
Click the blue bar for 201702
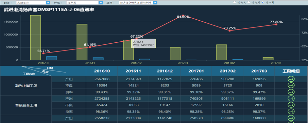pos(238,60)
